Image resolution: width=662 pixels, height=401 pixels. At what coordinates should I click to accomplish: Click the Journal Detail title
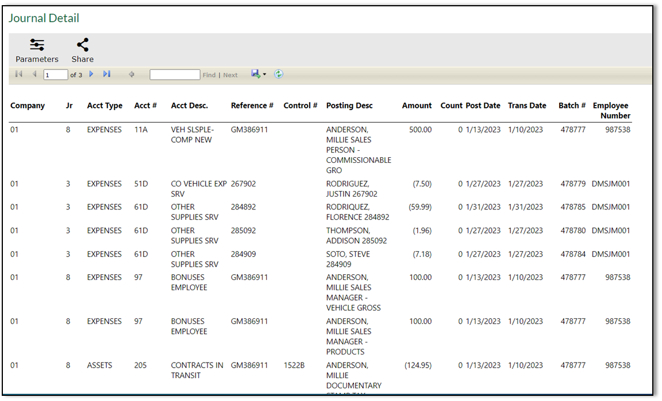pyautogui.click(x=44, y=18)
